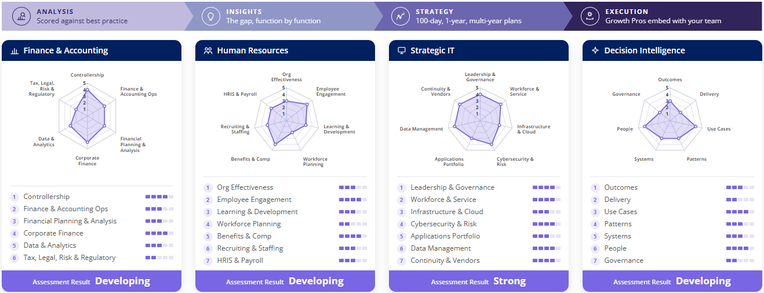Viewport: 764px width, 293px height.
Task: Open the Decision Intelligence card header
Action: [x=672, y=50]
